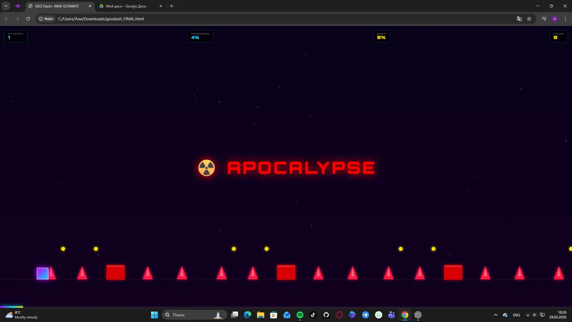Close the Мой диск Google Диск tab
This screenshot has width=572, height=322.
(x=161, y=6)
